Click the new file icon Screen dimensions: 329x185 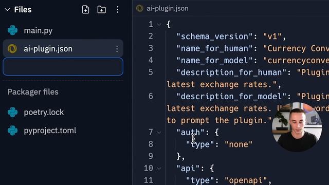(85, 10)
